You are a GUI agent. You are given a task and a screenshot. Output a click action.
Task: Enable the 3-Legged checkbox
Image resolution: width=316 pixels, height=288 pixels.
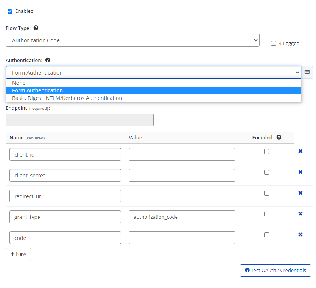point(273,43)
